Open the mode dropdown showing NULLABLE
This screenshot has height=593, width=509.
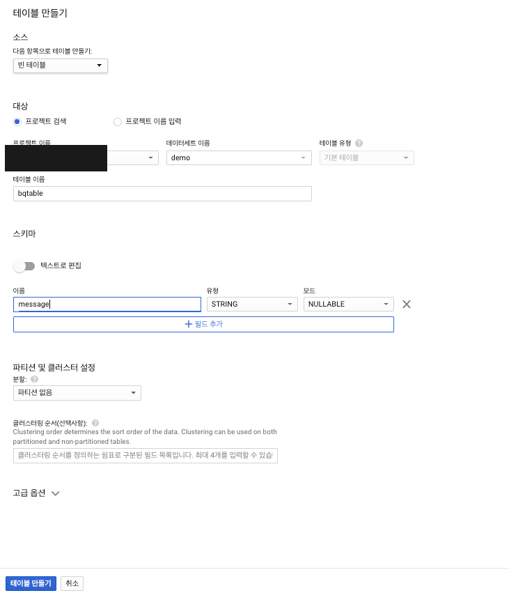coord(349,304)
